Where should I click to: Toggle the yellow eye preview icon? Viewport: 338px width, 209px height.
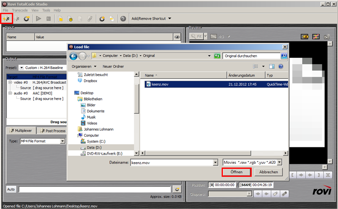pos(305,37)
